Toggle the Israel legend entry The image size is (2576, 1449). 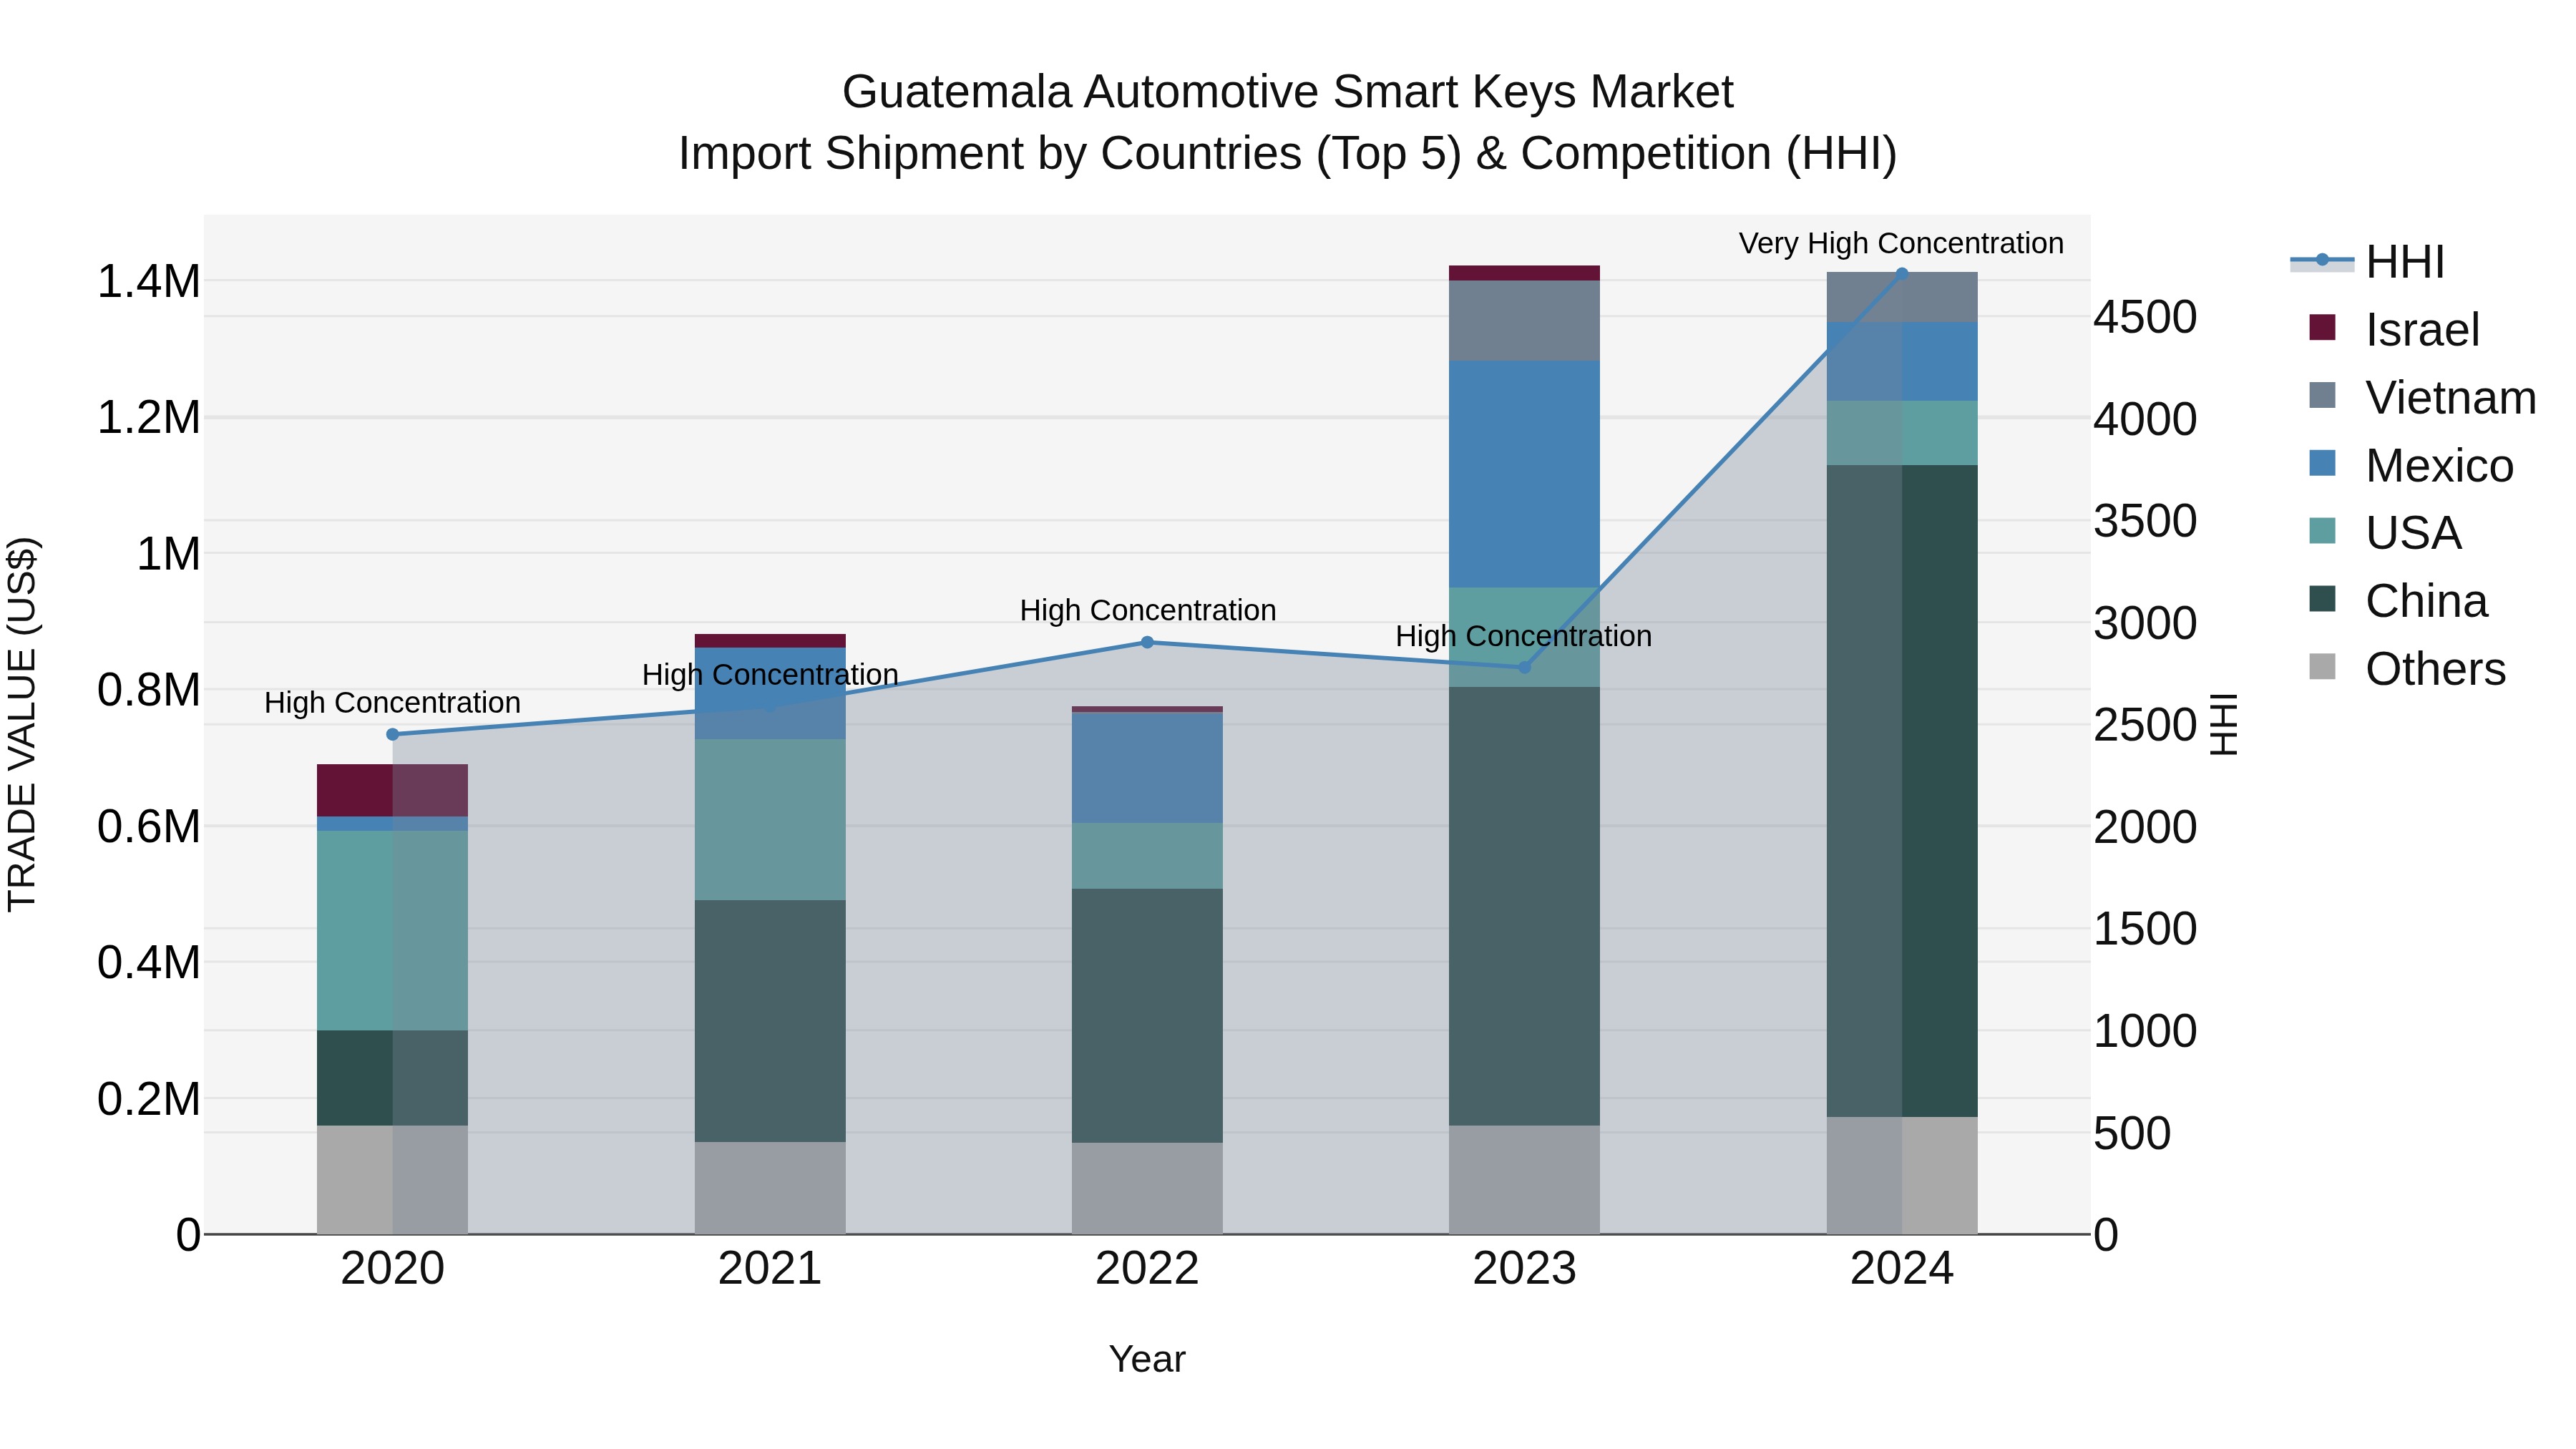click(x=2394, y=329)
